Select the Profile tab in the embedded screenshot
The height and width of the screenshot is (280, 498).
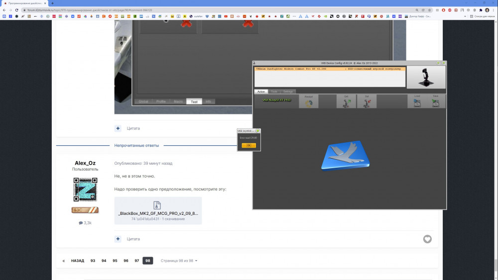[x=161, y=101]
